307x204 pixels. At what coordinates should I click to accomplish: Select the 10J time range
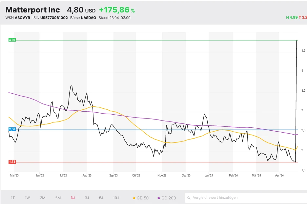point(116,198)
